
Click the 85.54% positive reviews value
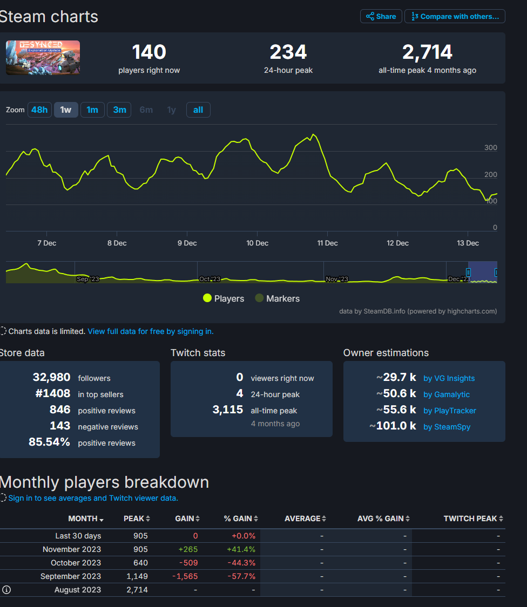click(x=49, y=442)
